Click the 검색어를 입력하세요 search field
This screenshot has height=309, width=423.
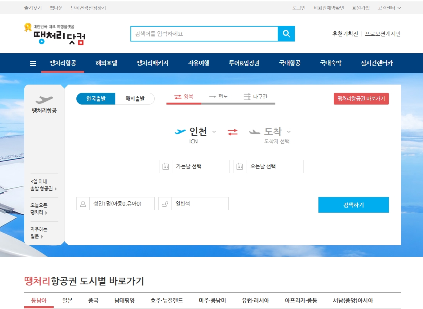204,34
